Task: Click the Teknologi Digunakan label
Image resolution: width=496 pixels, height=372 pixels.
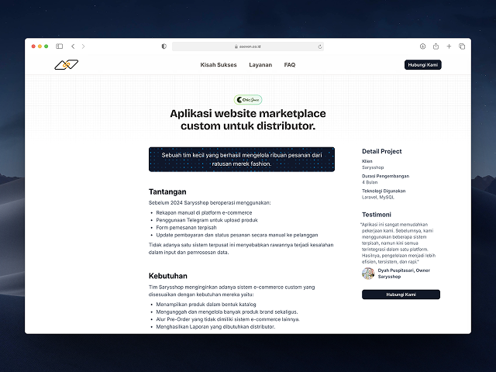Action: pos(384,191)
